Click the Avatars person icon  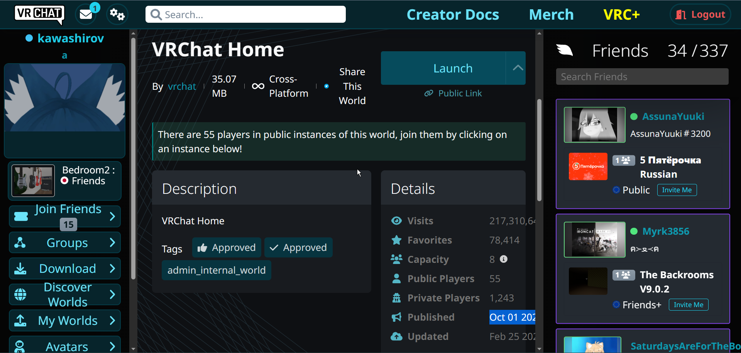19,346
